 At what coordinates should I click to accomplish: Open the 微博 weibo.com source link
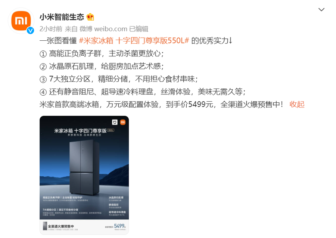103,29
